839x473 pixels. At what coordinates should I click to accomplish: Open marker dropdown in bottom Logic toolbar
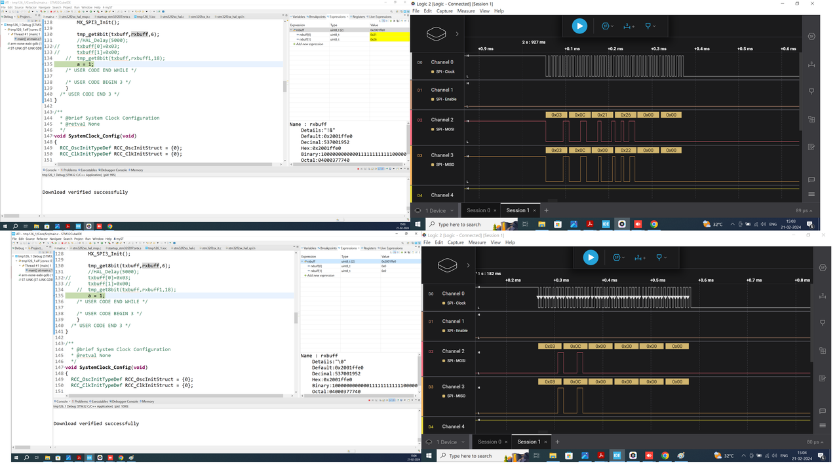coord(661,257)
